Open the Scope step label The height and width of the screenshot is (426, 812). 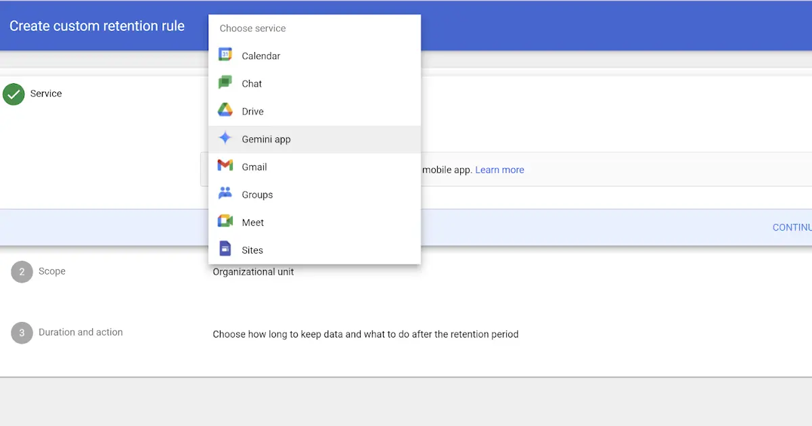tap(52, 271)
